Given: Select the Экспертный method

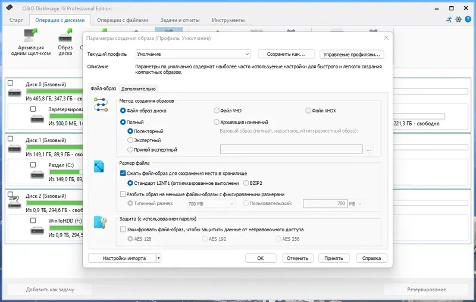Looking at the screenshot, I should tap(130, 140).
